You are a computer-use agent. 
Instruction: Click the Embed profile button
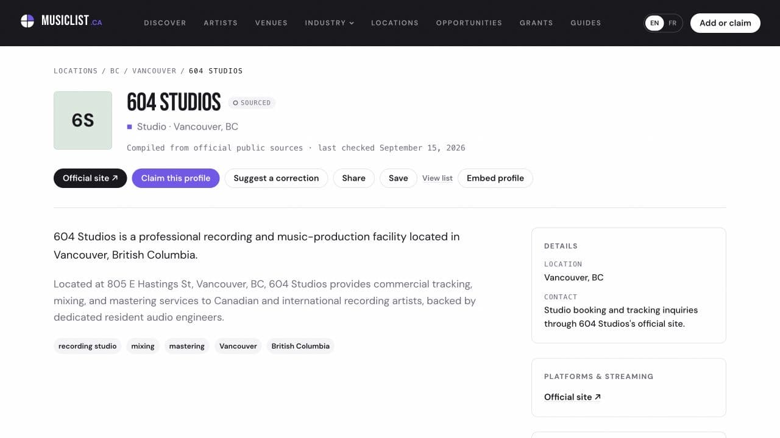point(495,178)
